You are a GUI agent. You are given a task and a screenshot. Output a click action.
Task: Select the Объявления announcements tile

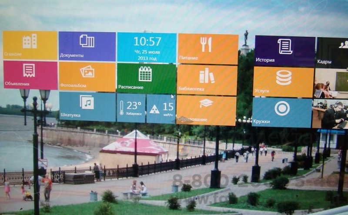point(30,75)
